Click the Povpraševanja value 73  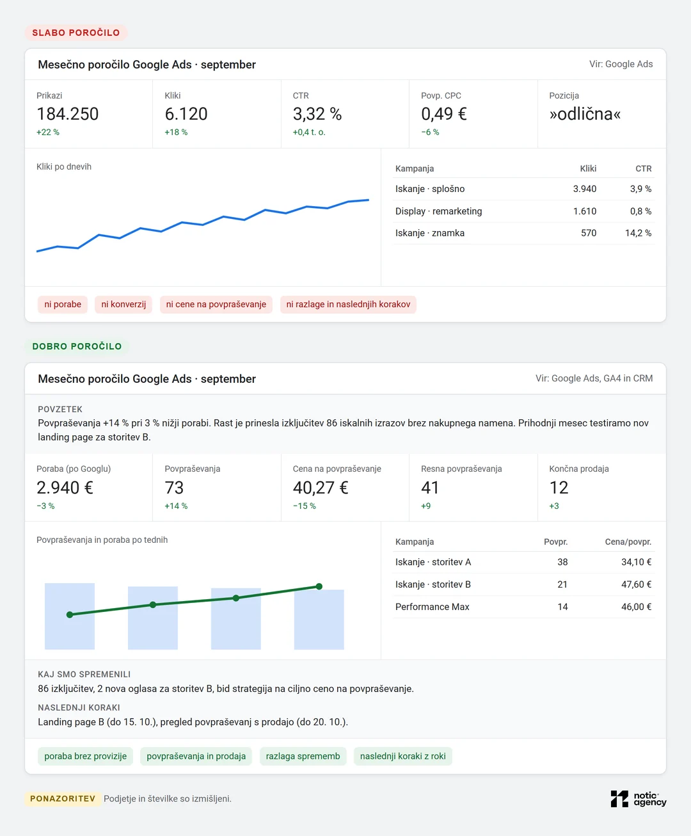click(x=174, y=488)
